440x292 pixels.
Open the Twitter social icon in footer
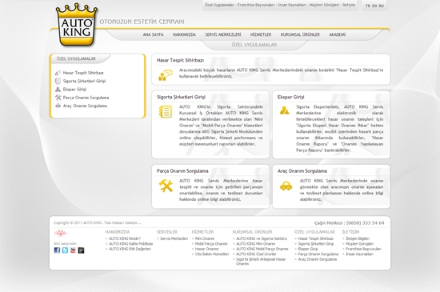pyautogui.click(x=65, y=250)
